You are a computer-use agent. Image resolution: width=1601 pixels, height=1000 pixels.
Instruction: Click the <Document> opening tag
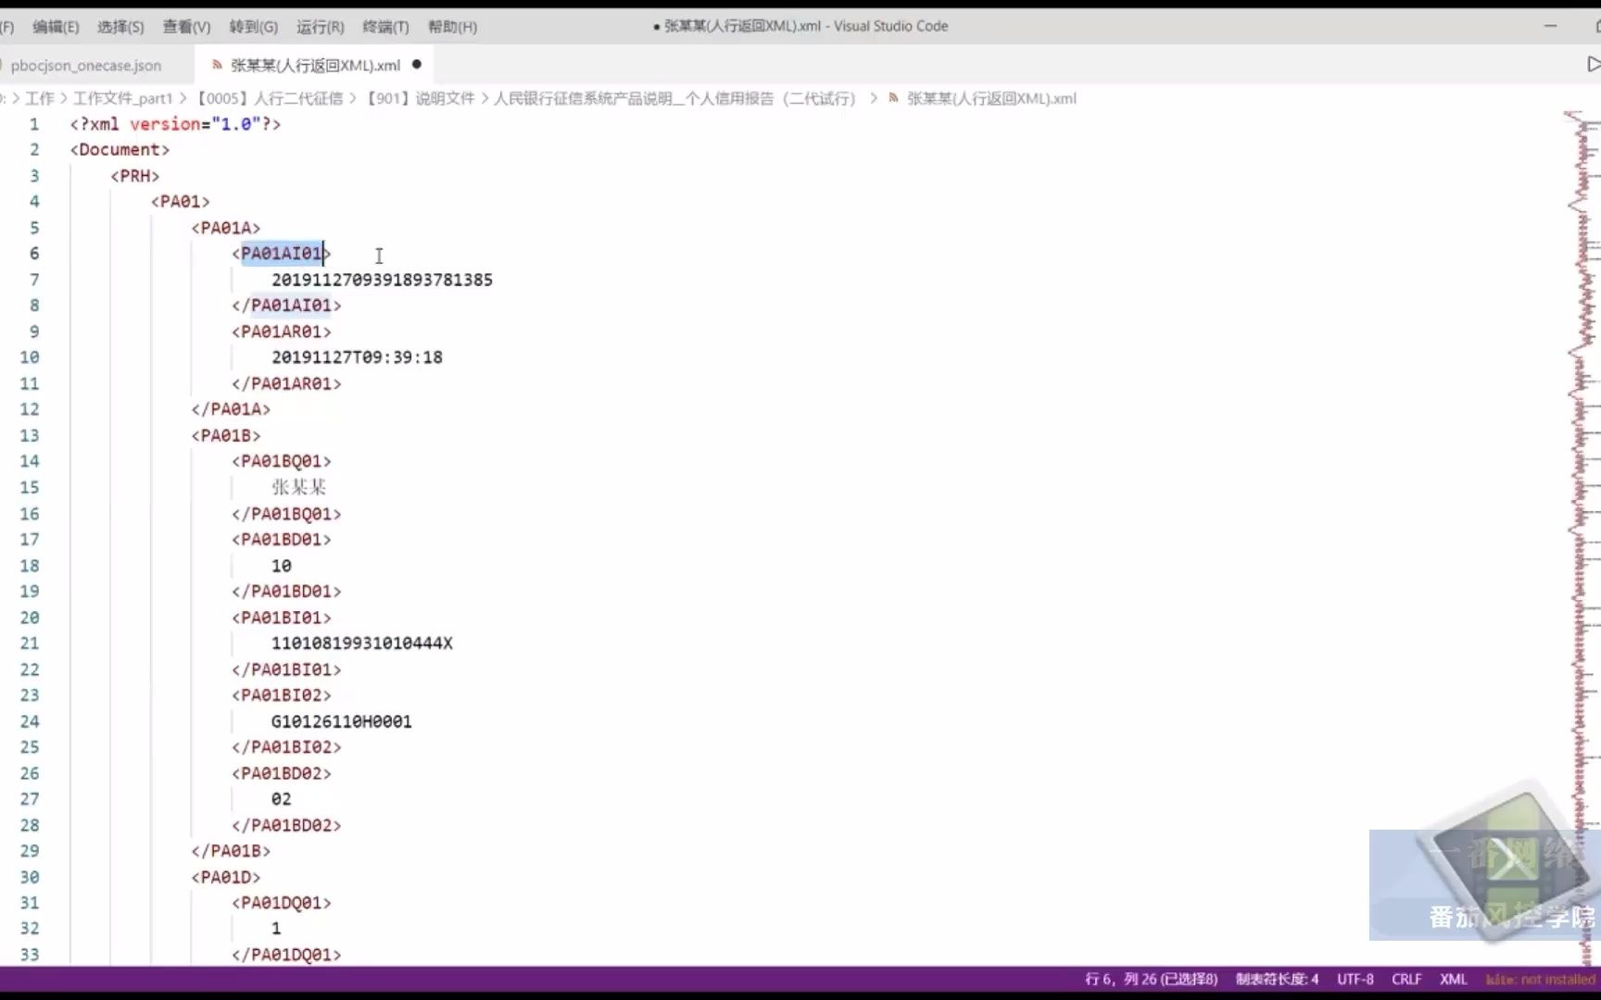pos(120,150)
